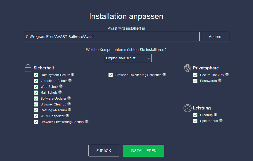Click the installation path input field
253x161 pixels.
[x=112, y=37]
